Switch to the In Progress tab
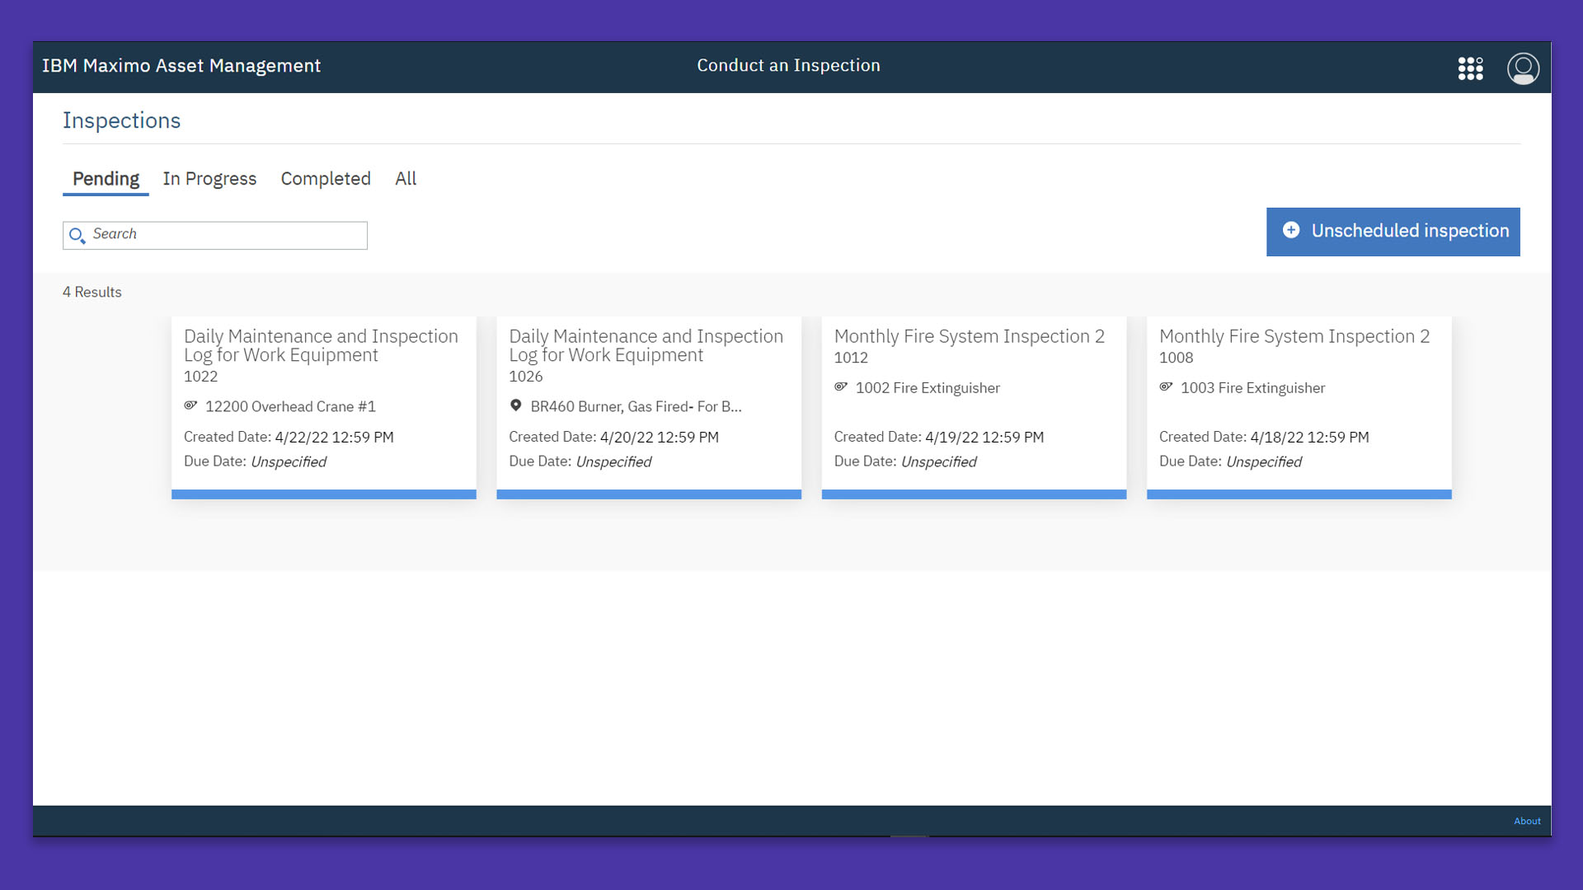1583x890 pixels. [209, 179]
